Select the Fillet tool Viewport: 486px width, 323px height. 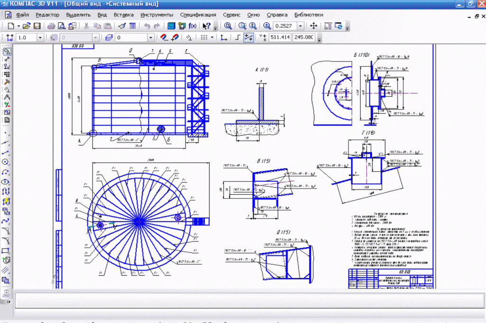(6, 241)
